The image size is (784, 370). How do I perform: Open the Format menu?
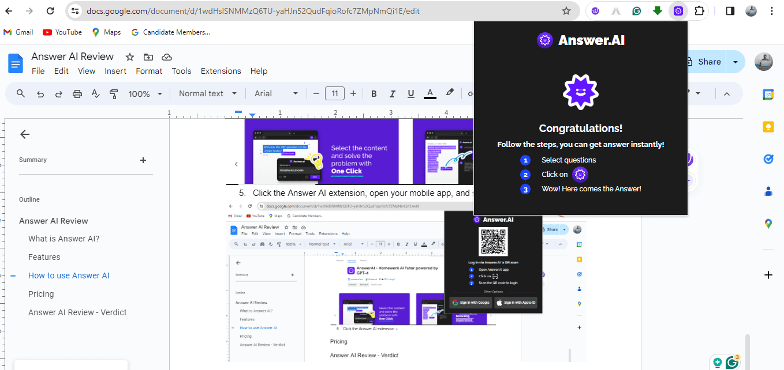[149, 70]
